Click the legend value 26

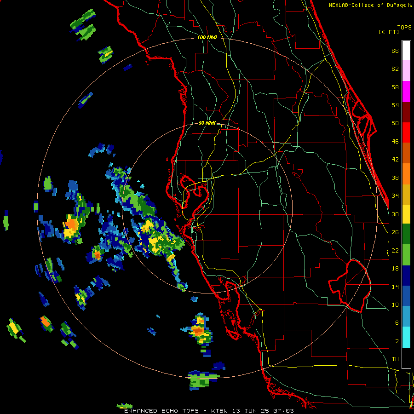click(x=395, y=232)
